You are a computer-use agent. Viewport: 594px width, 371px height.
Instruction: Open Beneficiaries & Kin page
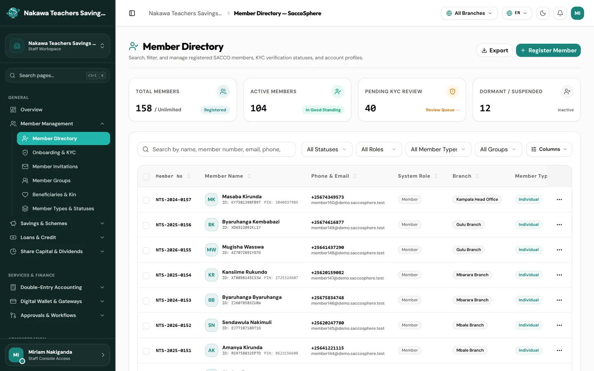pyautogui.click(x=64, y=195)
